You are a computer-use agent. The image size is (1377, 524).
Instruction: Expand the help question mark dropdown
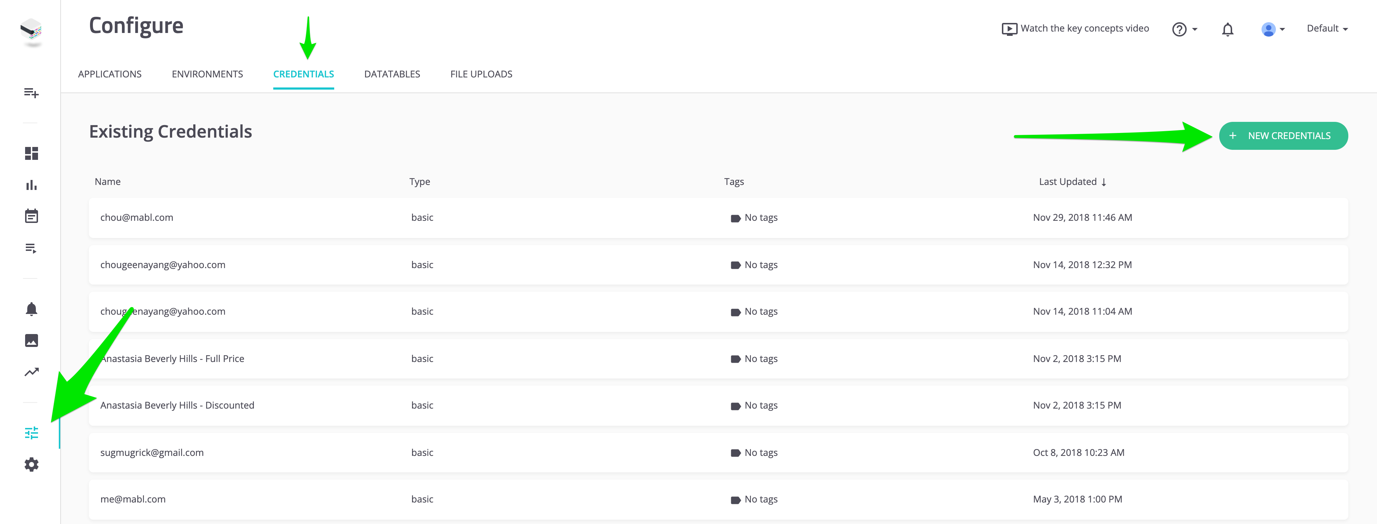(x=1184, y=29)
